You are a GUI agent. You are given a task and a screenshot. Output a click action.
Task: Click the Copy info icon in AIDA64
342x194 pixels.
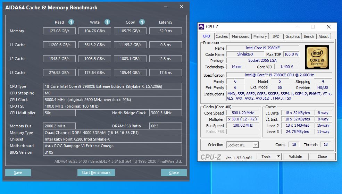pos(142,22)
